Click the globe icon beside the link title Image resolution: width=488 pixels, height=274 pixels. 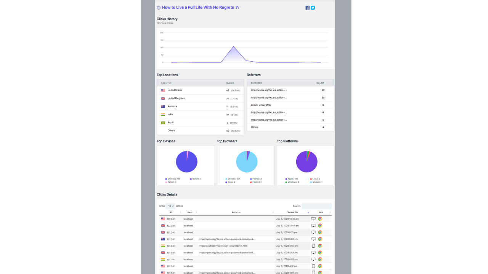tap(159, 8)
